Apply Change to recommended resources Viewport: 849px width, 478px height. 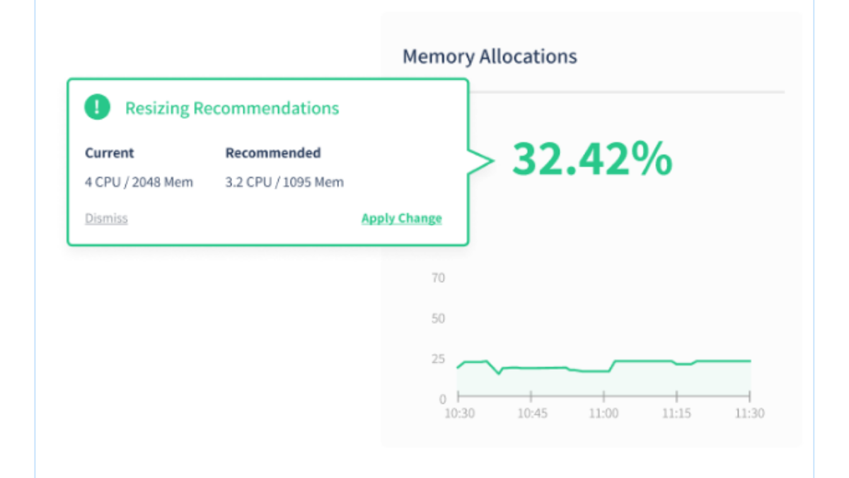point(401,218)
